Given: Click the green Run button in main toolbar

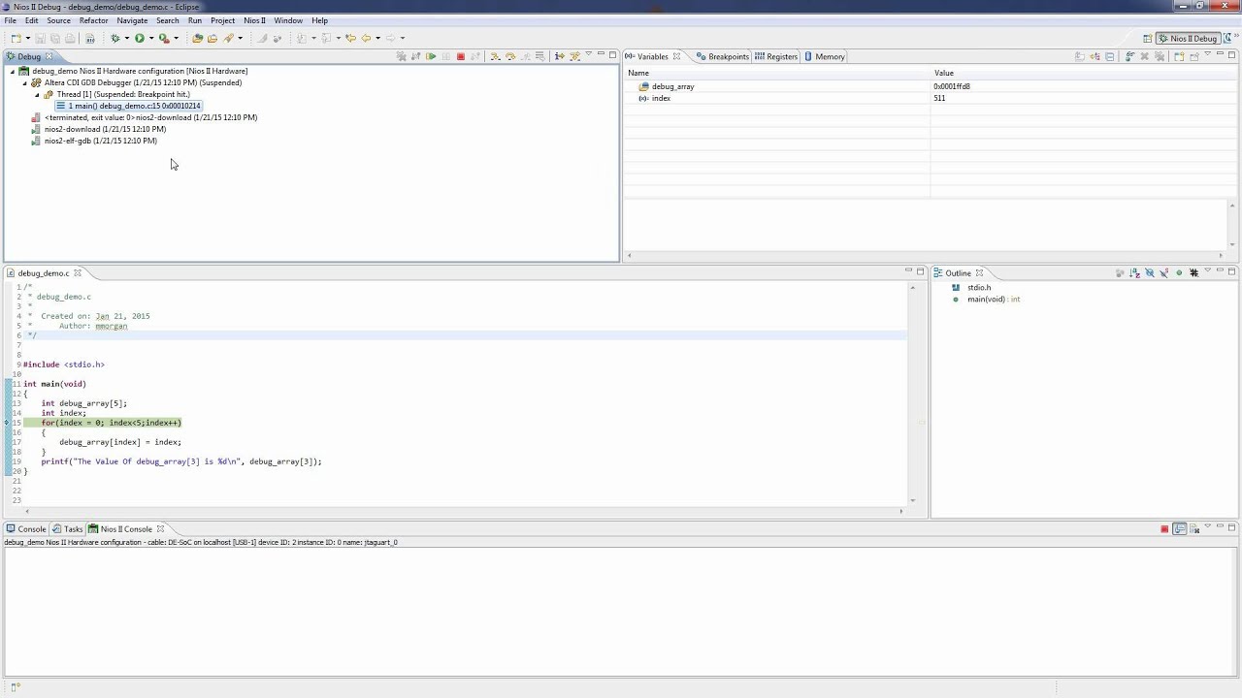Looking at the screenshot, I should [140, 38].
